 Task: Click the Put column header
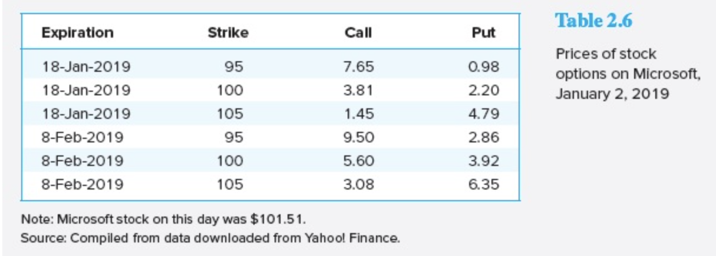pyautogui.click(x=484, y=33)
